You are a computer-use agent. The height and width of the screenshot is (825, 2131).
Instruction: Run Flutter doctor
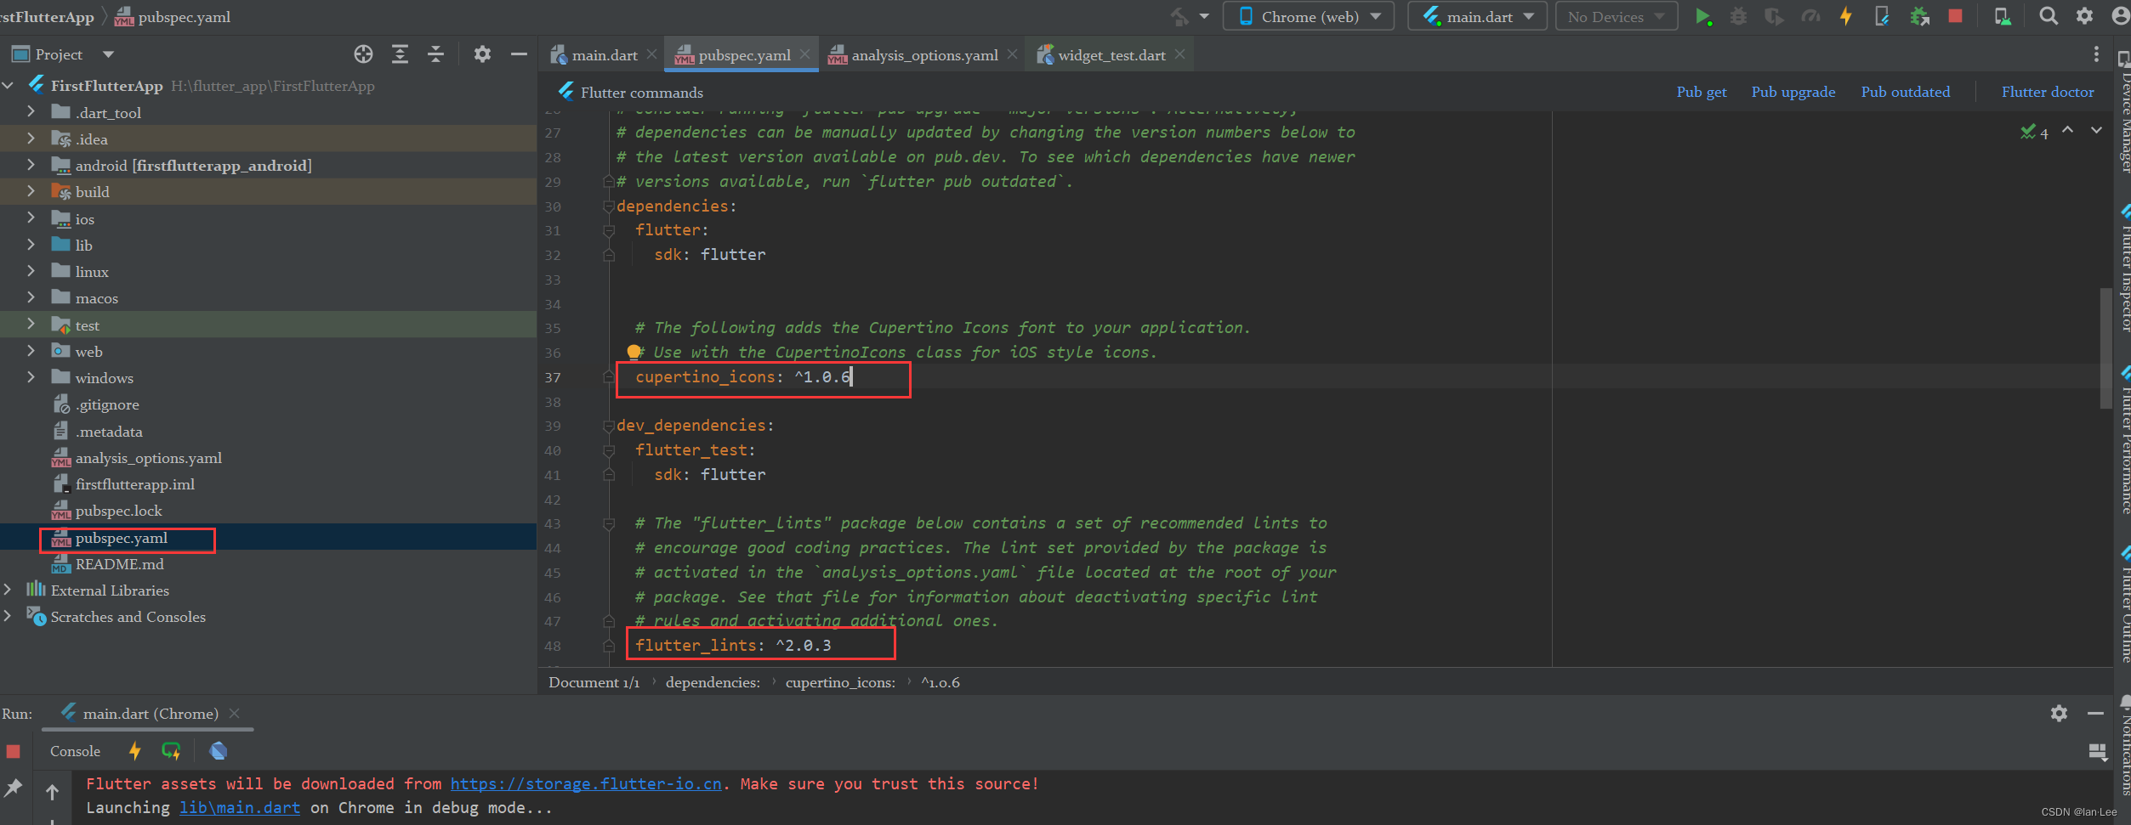2047,91
